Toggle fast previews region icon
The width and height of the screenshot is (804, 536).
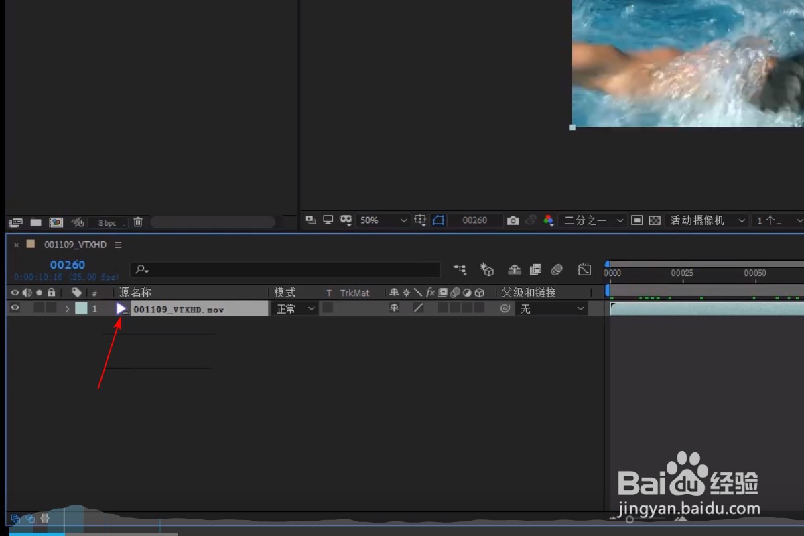click(637, 220)
